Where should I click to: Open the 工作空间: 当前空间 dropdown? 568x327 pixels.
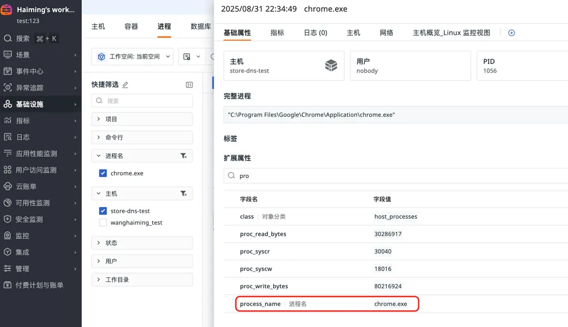[132, 56]
